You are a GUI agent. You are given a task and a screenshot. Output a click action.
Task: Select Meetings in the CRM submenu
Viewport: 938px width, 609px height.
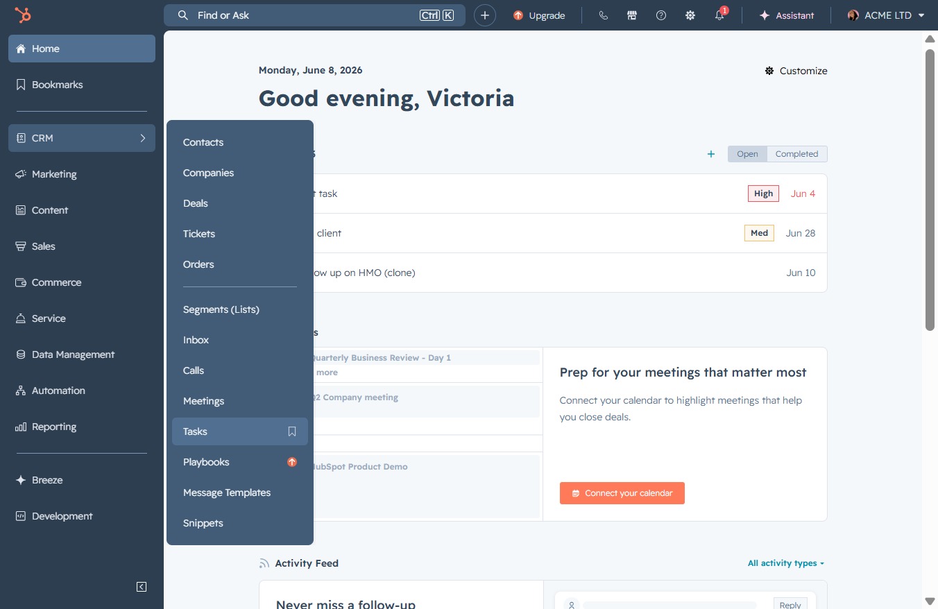click(x=240, y=401)
